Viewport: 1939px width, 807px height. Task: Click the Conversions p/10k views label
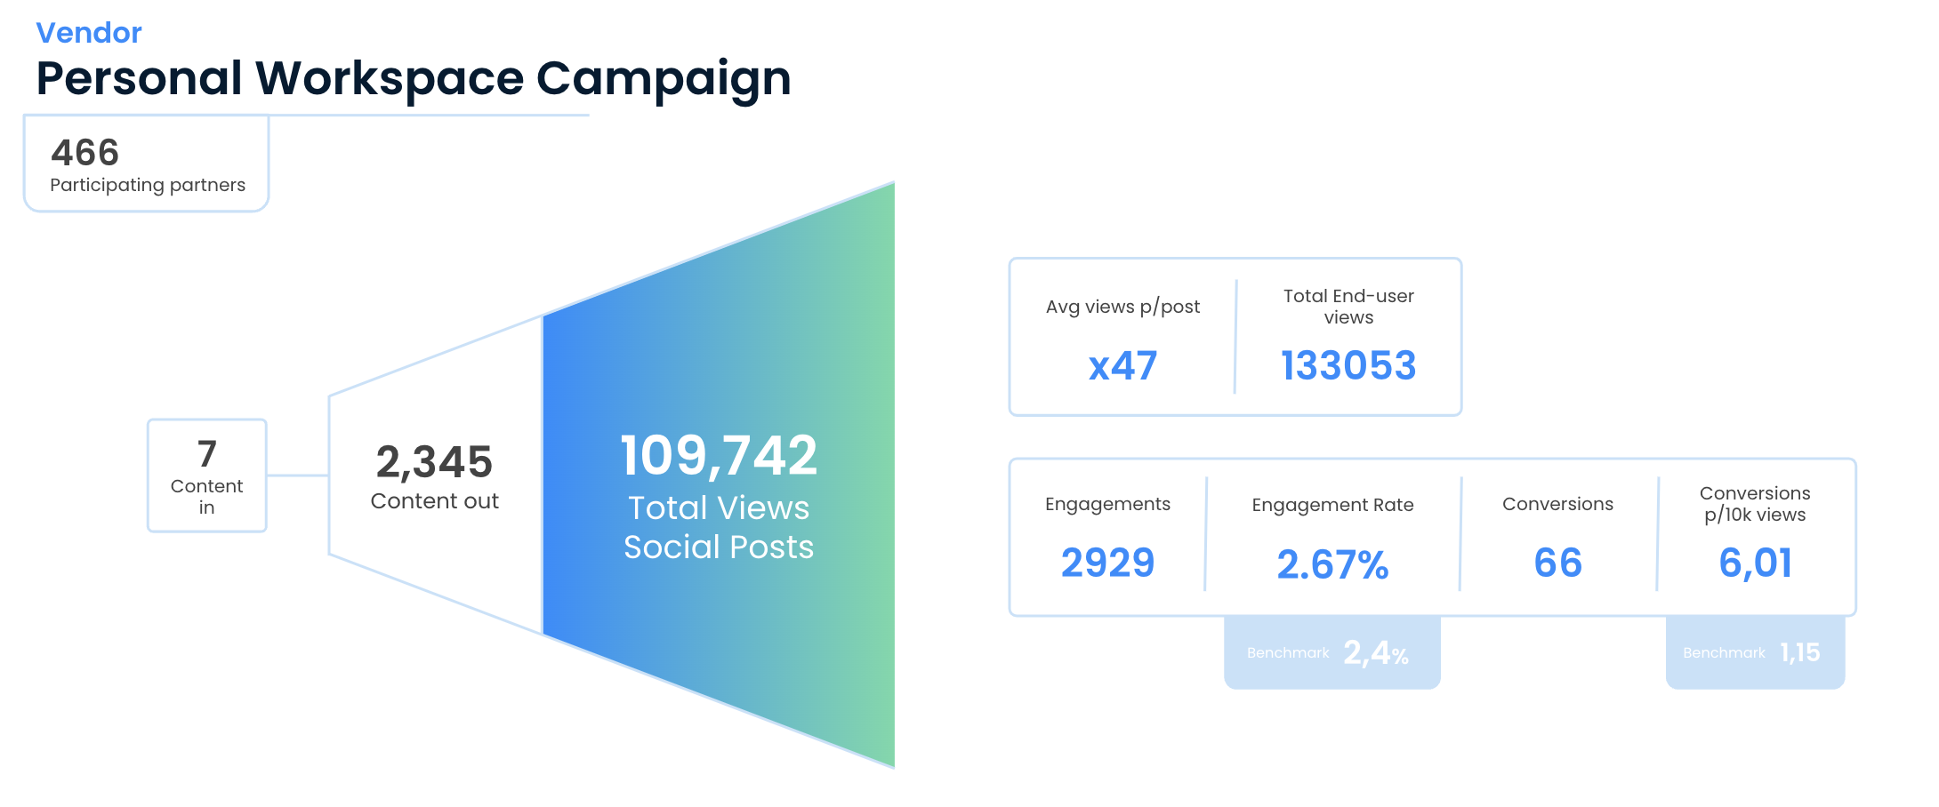(1755, 504)
